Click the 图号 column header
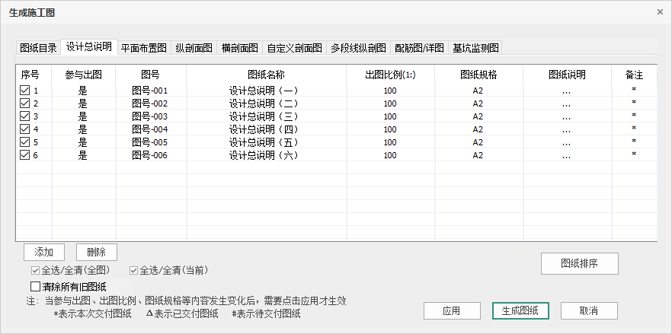672x334 pixels. pyautogui.click(x=151, y=75)
